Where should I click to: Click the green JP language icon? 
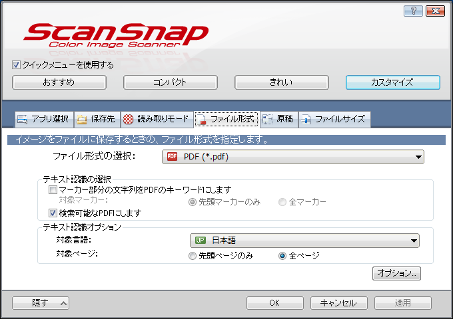tap(201, 241)
